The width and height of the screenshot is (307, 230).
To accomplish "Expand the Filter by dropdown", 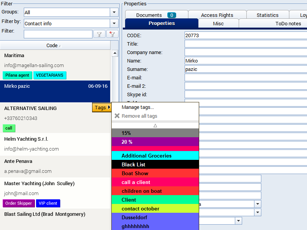I will point(114,23).
